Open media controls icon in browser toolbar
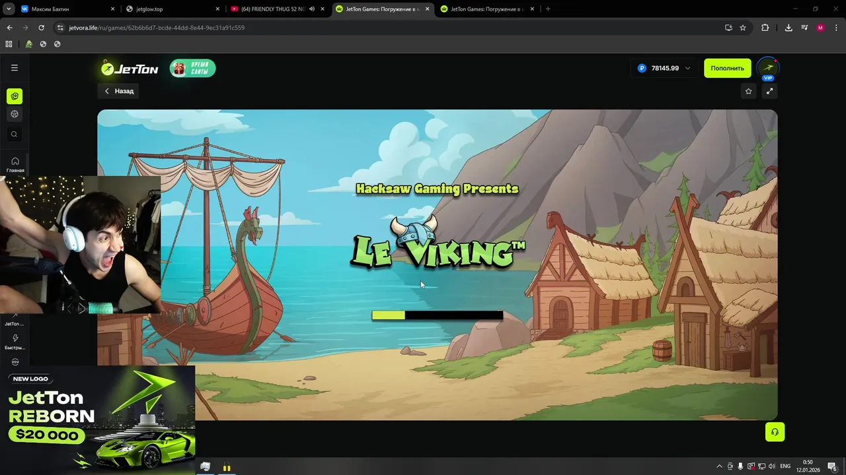This screenshot has width=846, height=475. click(x=804, y=28)
